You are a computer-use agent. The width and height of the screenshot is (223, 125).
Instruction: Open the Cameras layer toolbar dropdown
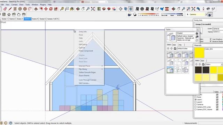(206, 14)
